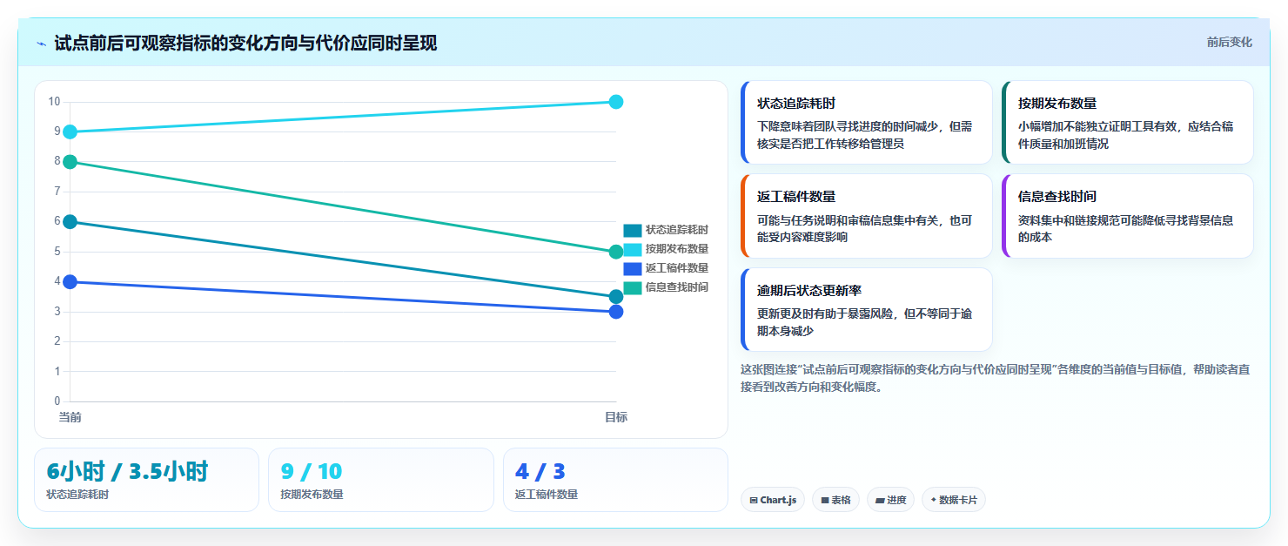Click the 表格 tag
The image size is (1288, 546).
point(836,500)
